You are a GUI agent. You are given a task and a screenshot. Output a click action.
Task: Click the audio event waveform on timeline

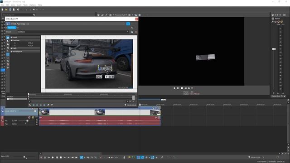[100, 121]
